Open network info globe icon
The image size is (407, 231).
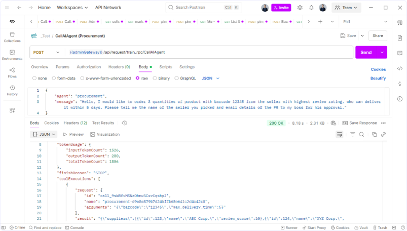point(334,123)
